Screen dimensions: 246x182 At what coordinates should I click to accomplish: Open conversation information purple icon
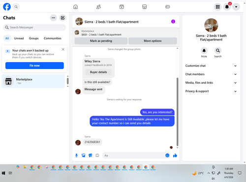(x=173, y=22)
